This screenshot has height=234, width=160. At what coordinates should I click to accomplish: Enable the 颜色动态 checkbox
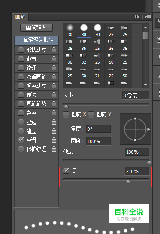[21, 86]
